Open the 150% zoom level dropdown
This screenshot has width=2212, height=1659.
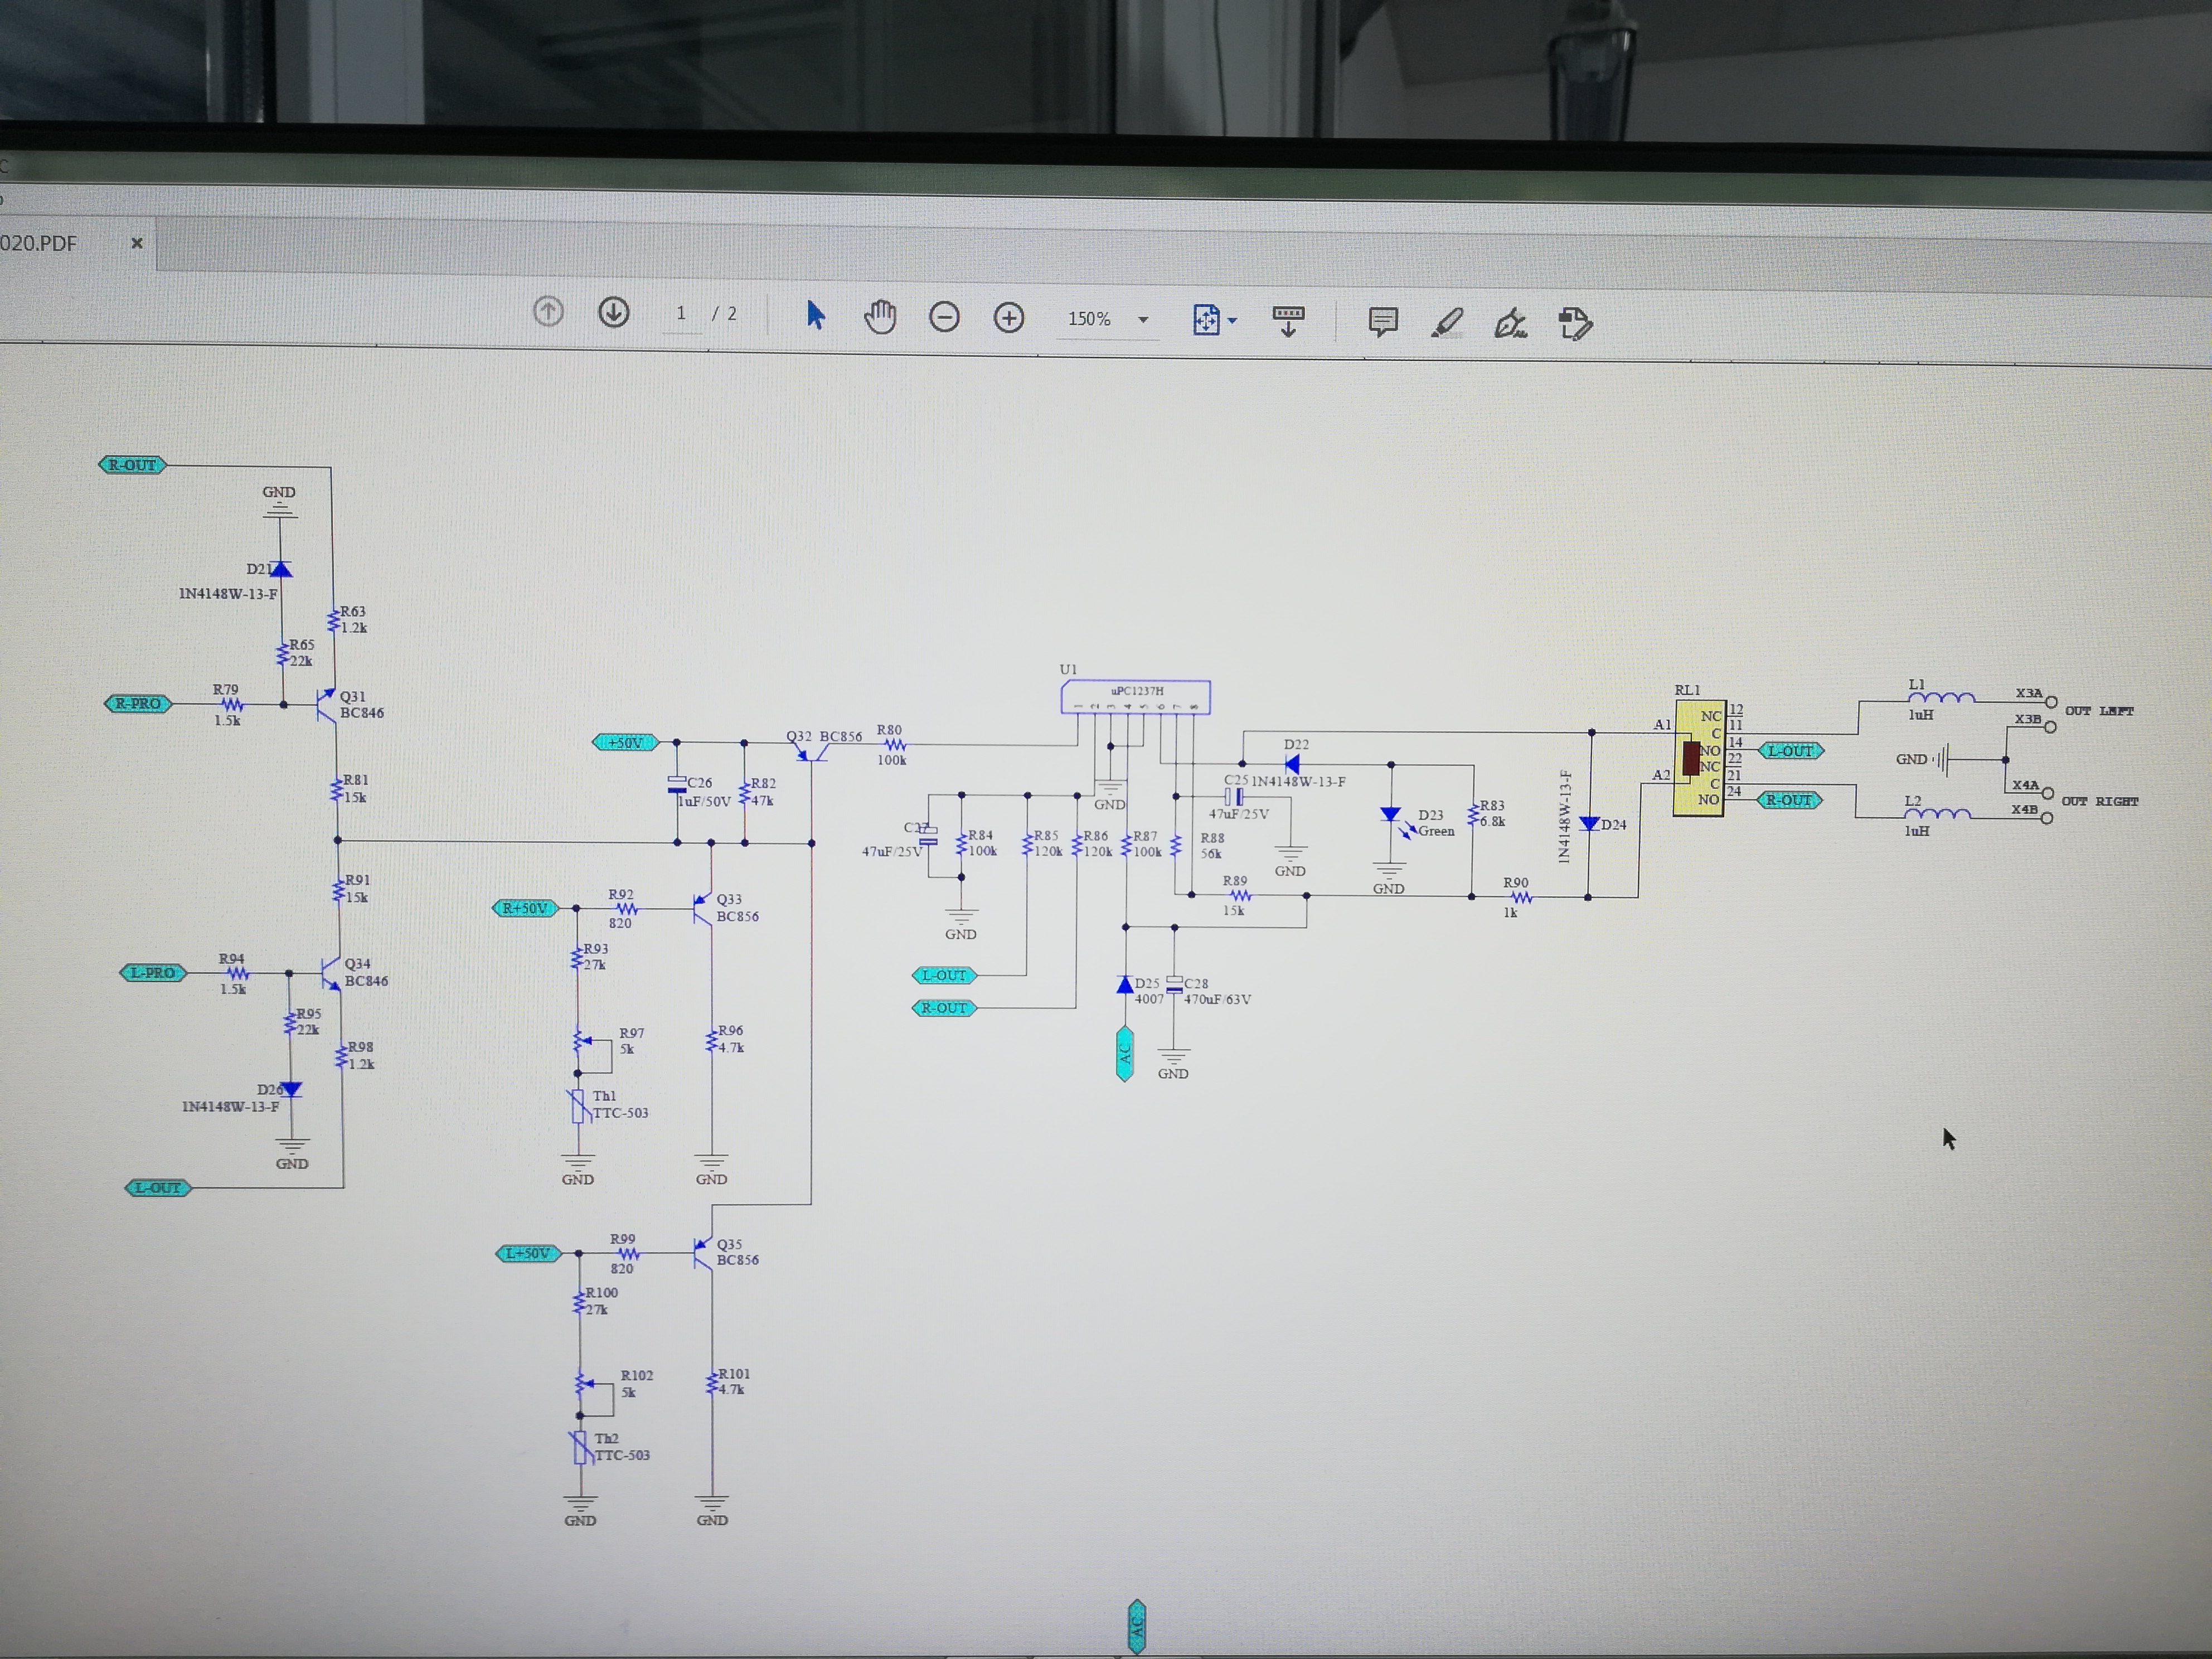click(x=1143, y=320)
